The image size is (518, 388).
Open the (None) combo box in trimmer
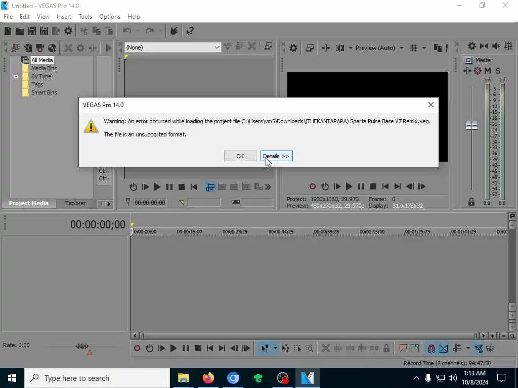[x=173, y=47]
